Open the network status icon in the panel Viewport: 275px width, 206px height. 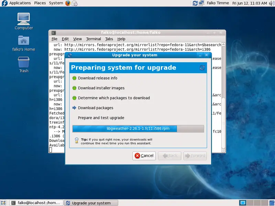tap(201, 3)
